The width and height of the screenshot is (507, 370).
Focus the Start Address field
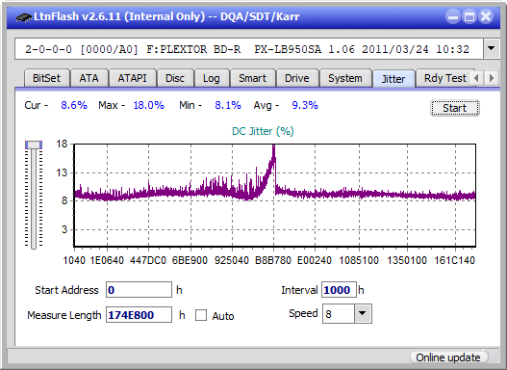point(139,290)
